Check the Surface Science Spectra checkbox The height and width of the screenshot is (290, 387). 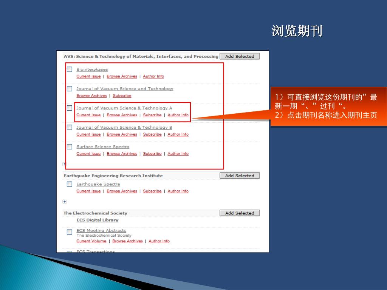(x=70, y=147)
